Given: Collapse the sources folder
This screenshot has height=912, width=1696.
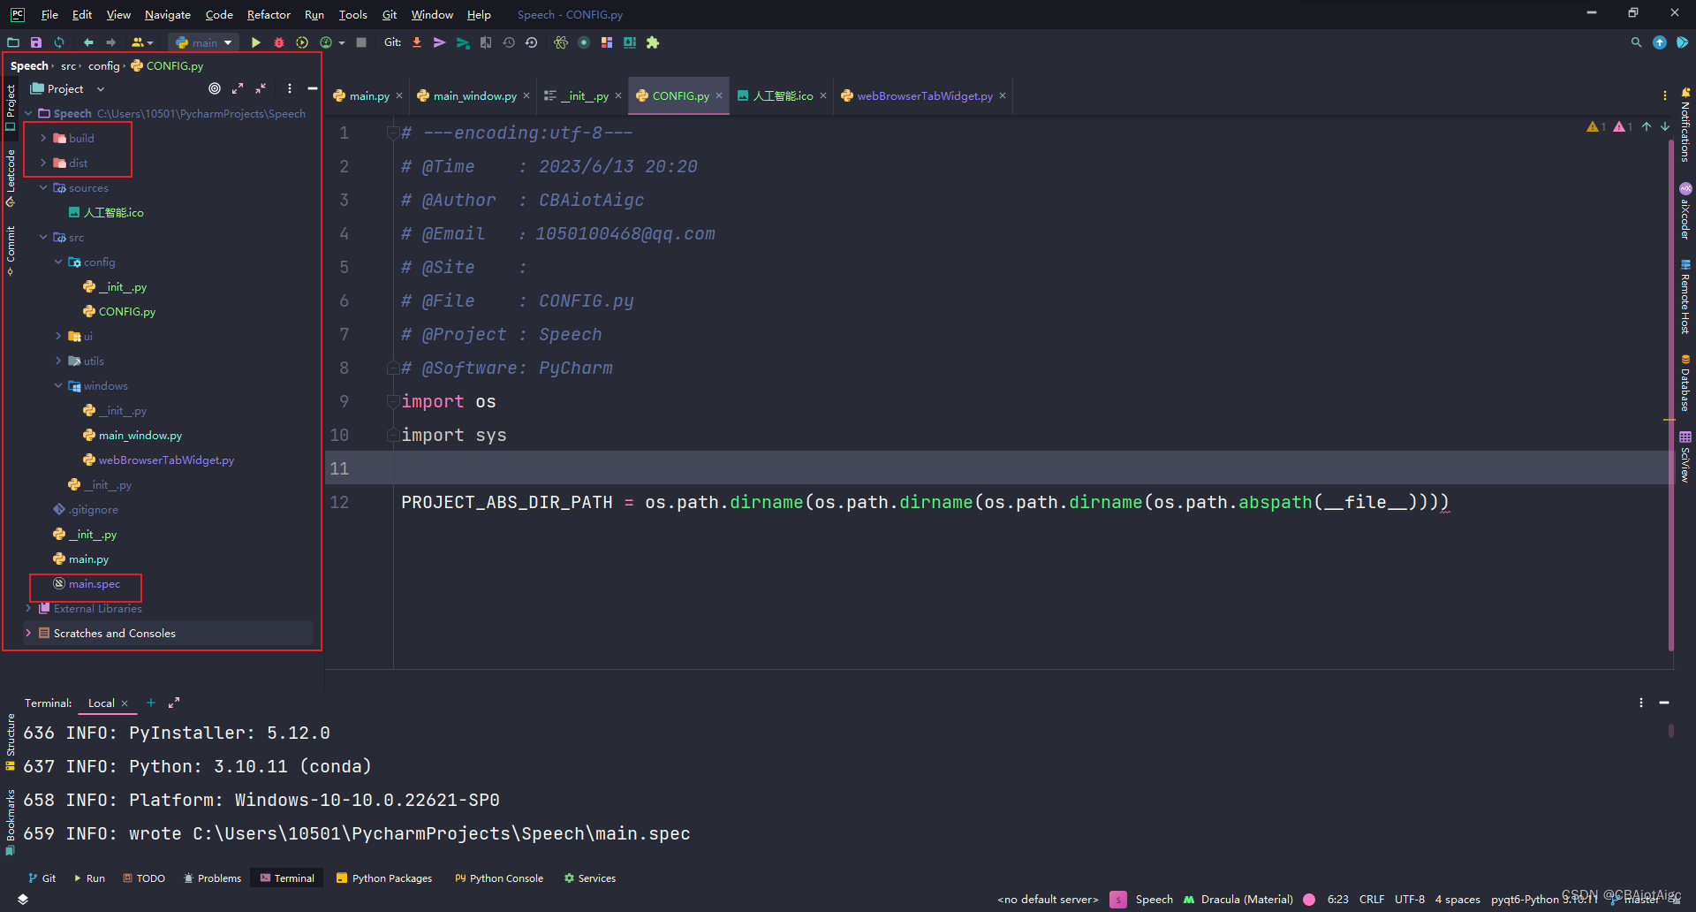Looking at the screenshot, I should 43,187.
